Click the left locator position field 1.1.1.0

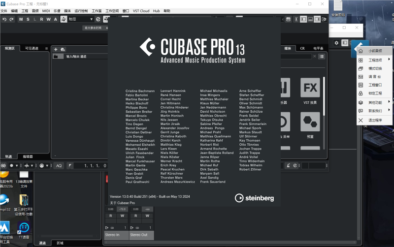click(x=95, y=166)
